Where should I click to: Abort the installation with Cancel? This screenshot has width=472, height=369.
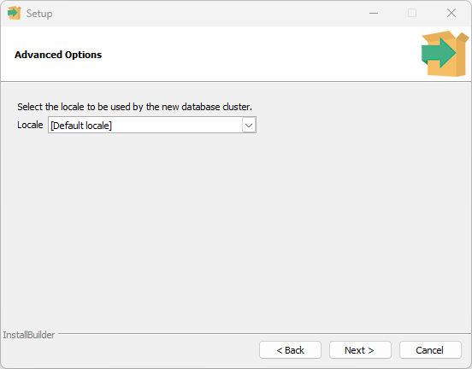click(430, 350)
